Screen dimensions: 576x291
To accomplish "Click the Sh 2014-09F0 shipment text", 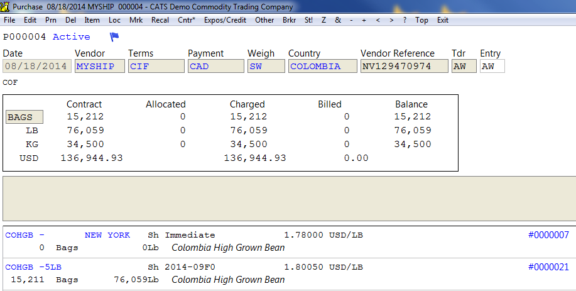I will [x=182, y=267].
